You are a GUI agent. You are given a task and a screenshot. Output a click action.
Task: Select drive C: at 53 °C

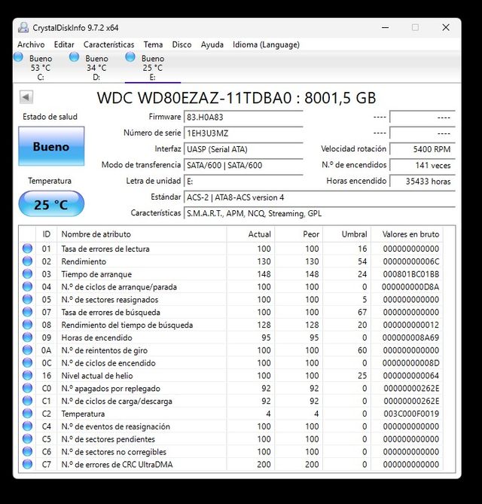(x=41, y=68)
